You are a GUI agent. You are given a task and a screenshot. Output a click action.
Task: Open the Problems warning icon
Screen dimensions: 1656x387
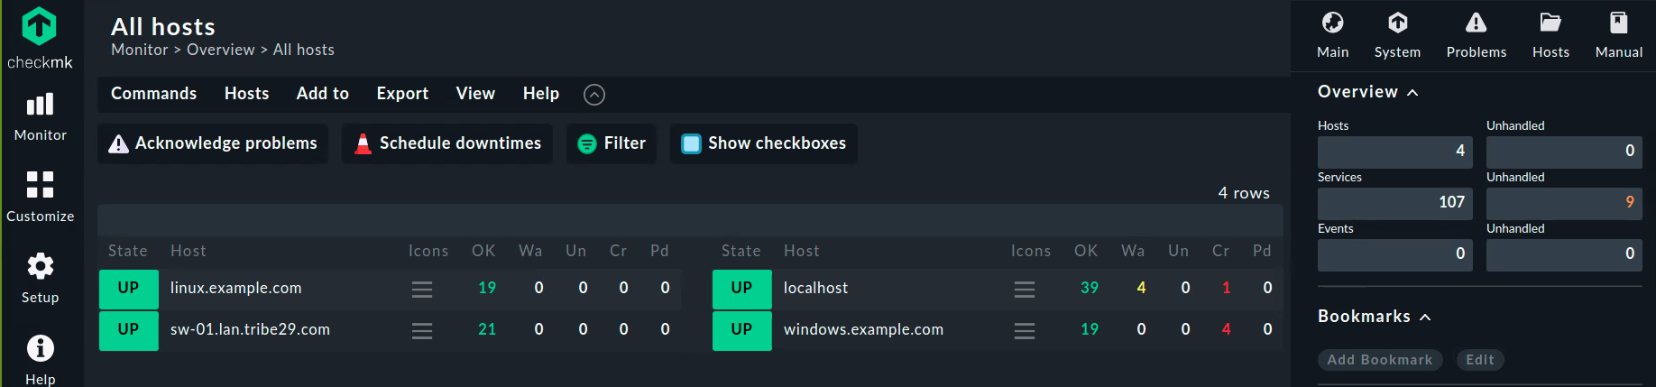click(1476, 35)
